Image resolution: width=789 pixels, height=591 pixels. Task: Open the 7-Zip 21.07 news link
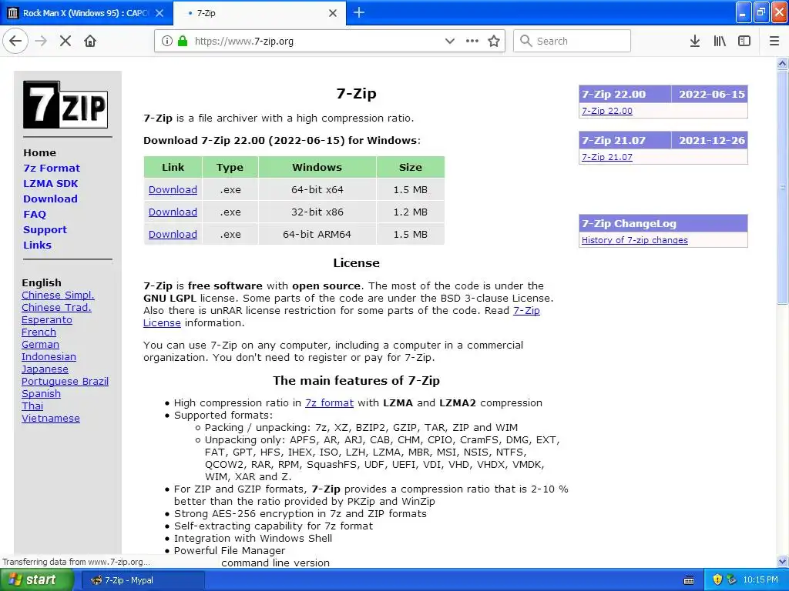(x=607, y=157)
